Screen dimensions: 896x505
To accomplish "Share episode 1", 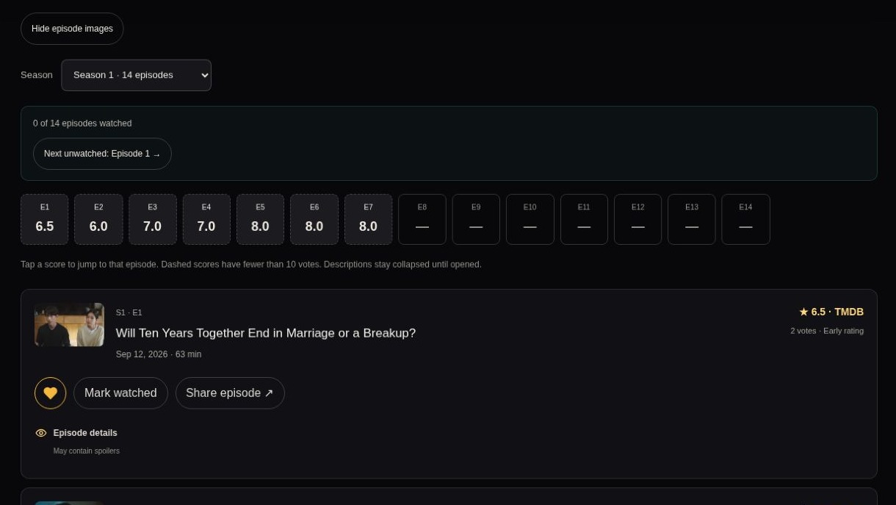I will tap(230, 393).
